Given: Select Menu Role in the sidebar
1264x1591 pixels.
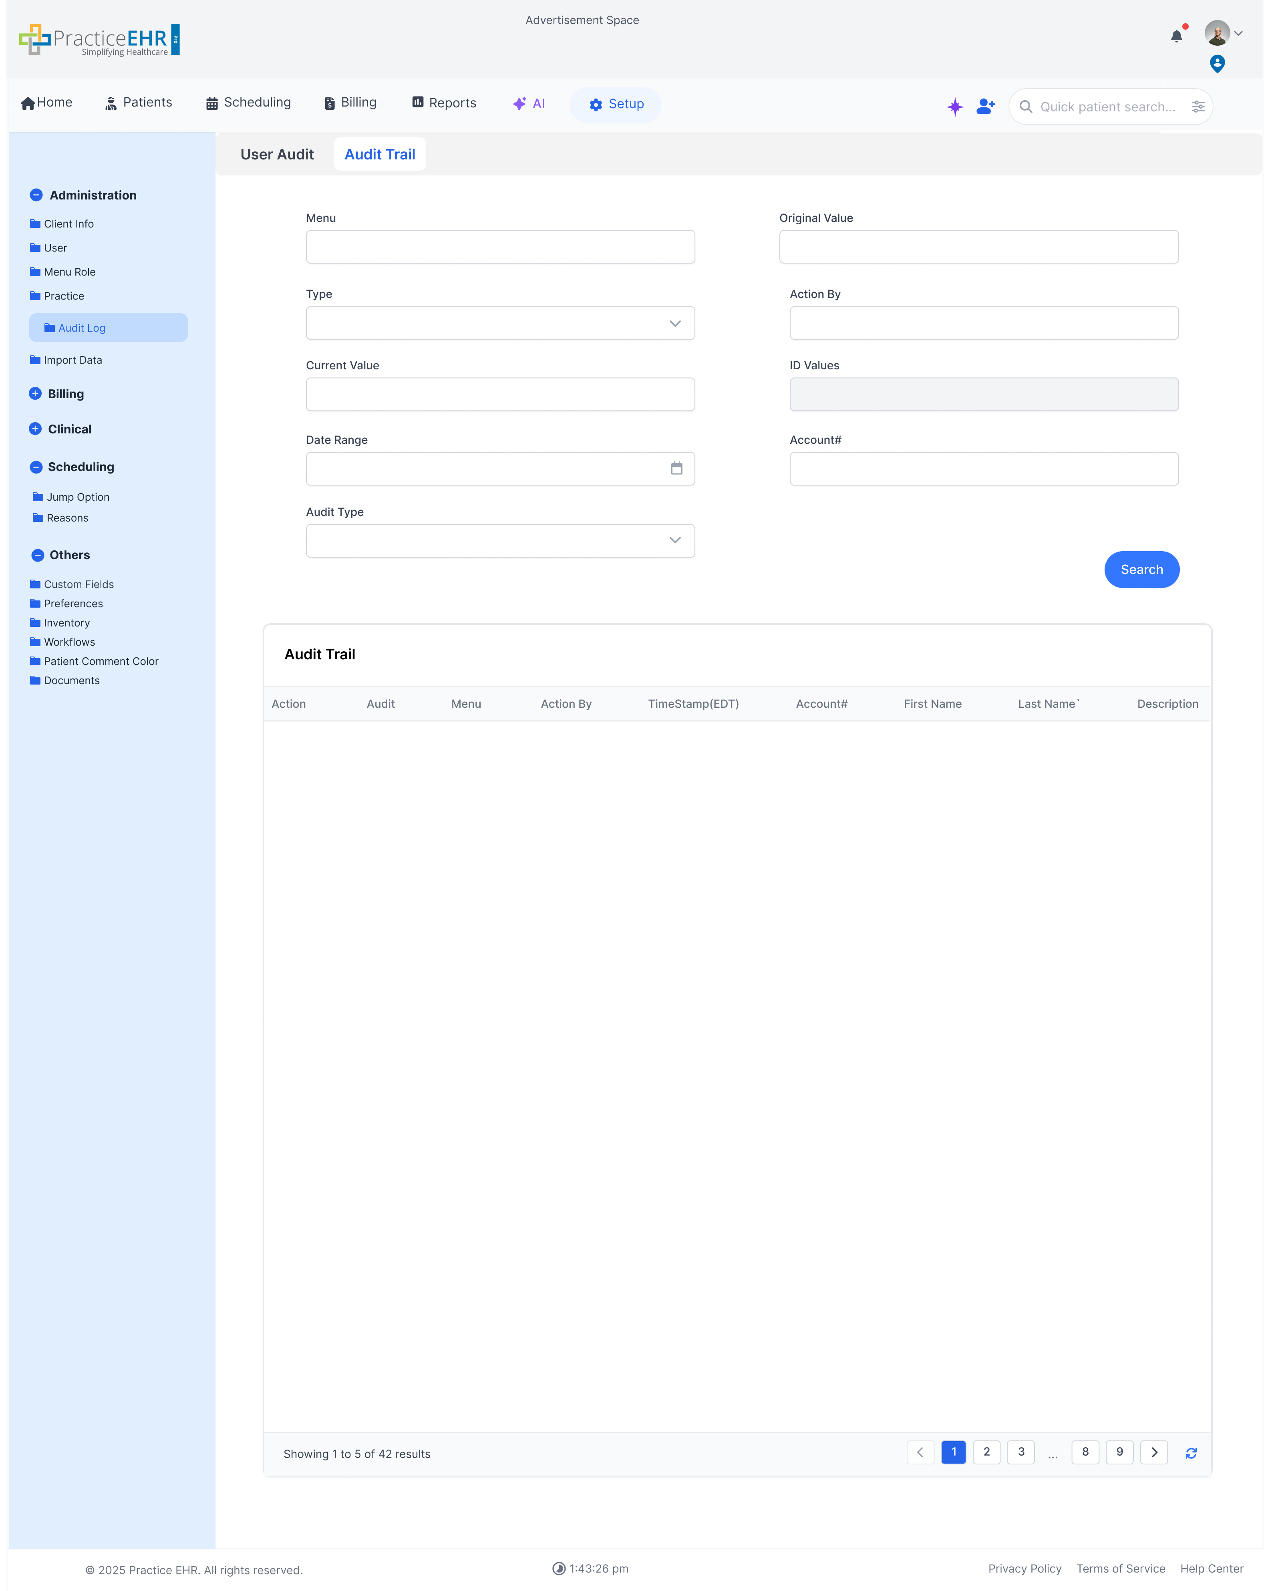Looking at the screenshot, I should pyautogui.click(x=69, y=272).
